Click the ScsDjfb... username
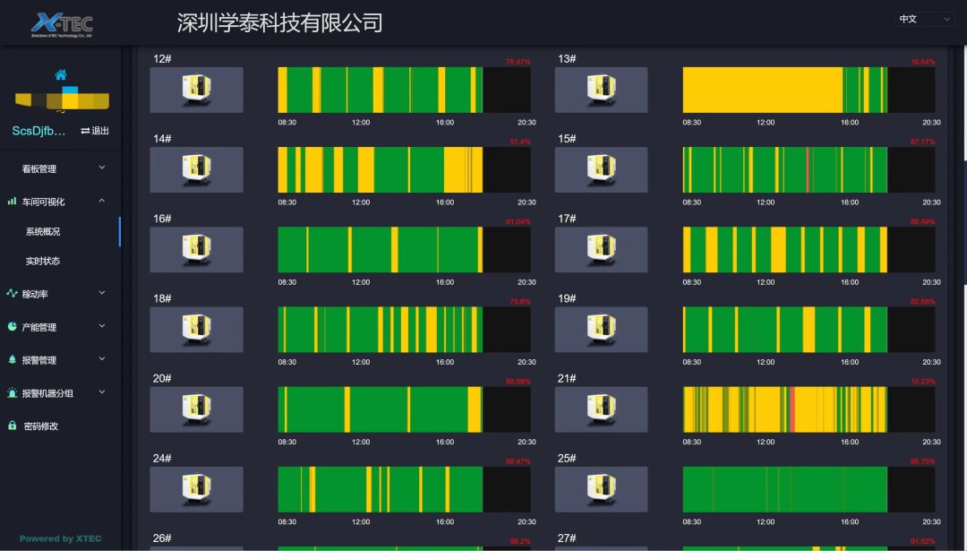This screenshot has width=967, height=551. (x=39, y=131)
